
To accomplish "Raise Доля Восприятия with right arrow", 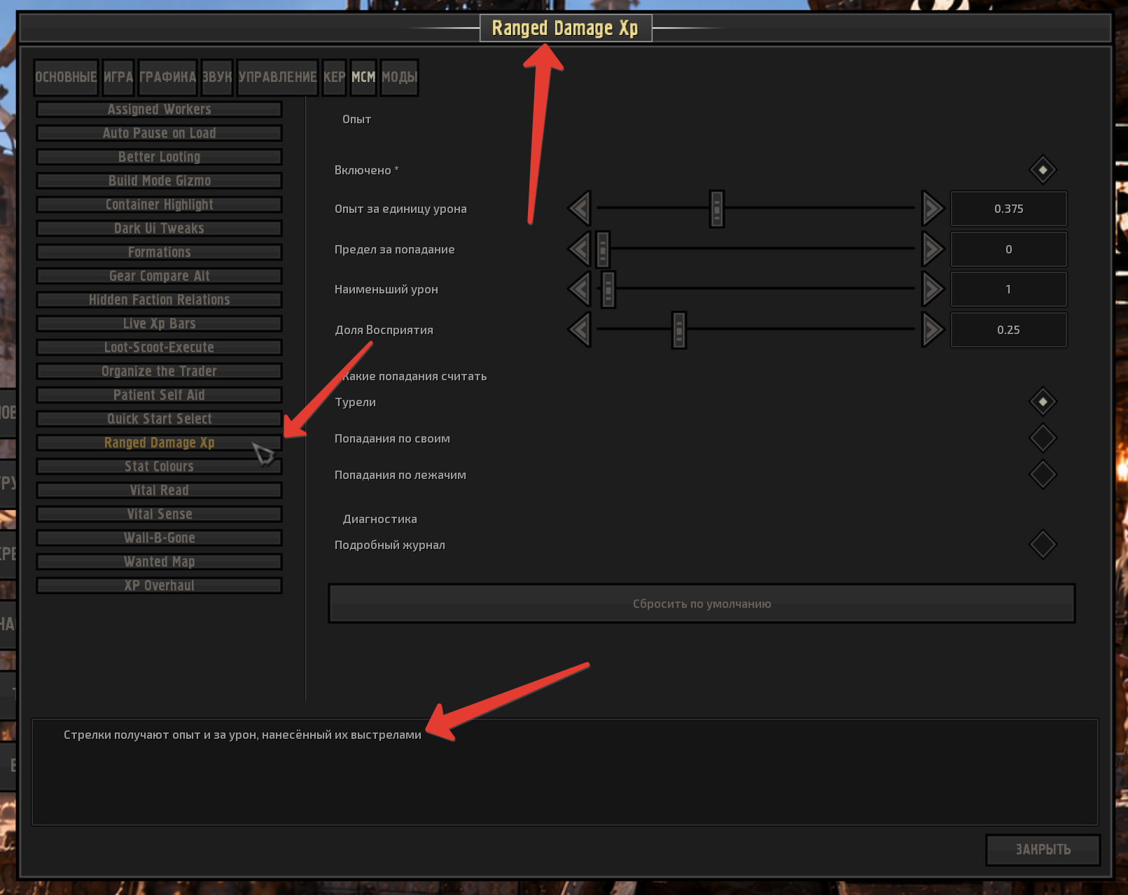I will coord(933,330).
